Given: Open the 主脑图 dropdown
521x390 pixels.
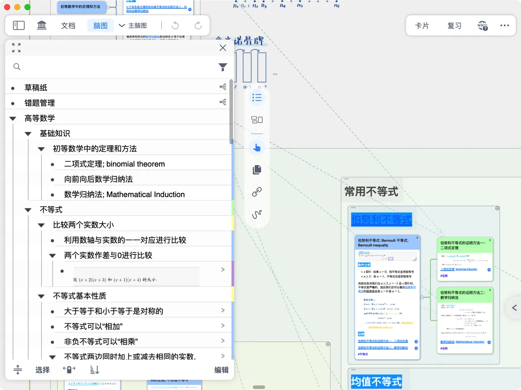Looking at the screenshot, I should 133,26.
